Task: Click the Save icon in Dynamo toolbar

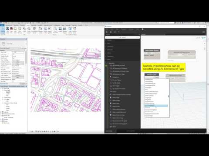Action: 115,32
